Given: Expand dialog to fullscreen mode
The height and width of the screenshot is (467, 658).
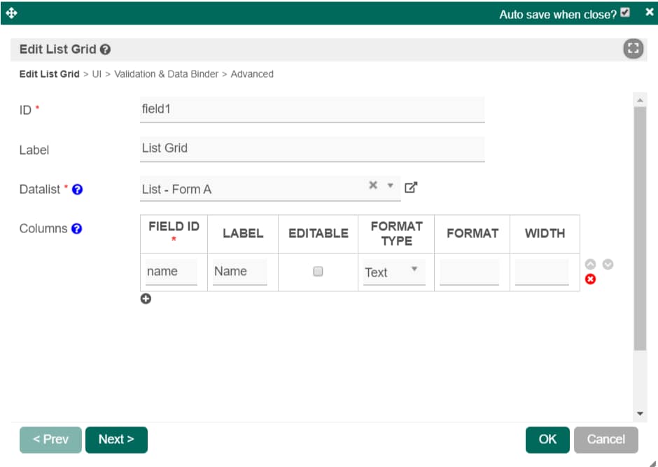Looking at the screenshot, I should tap(633, 49).
